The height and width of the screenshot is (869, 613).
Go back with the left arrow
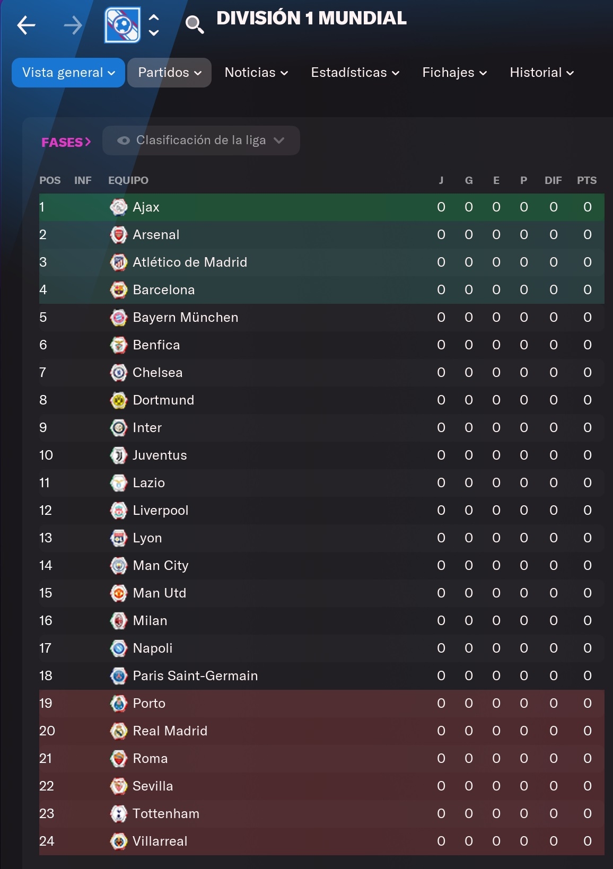(26, 25)
